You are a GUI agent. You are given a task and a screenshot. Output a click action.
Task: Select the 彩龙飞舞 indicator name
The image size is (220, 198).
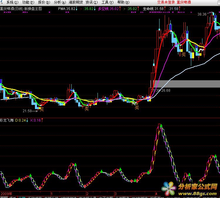point(7,120)
